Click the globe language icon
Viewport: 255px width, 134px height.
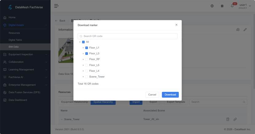[212, 6]
